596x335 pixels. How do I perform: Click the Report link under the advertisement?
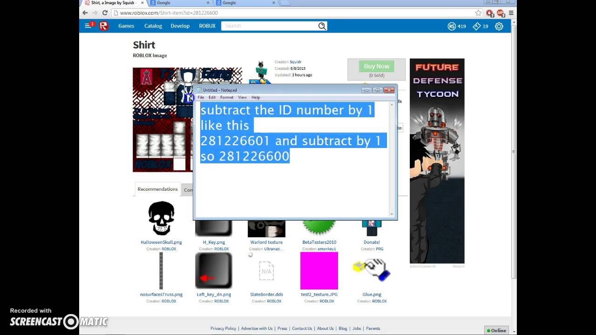[458, 266]
